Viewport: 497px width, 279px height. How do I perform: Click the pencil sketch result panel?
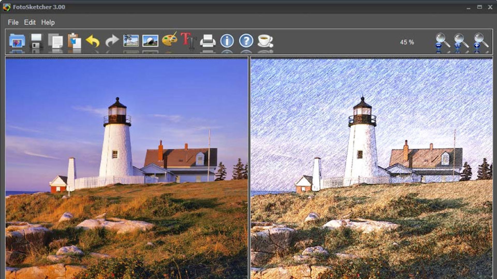tap(371, 169)
